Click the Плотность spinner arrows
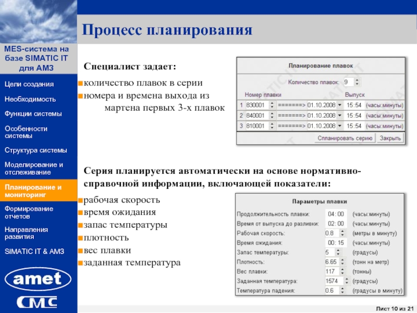This screenshot has width=417, height=313. click(342, 262)
